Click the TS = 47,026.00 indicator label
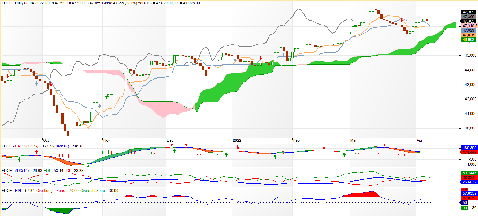 [x=187, y=3]
